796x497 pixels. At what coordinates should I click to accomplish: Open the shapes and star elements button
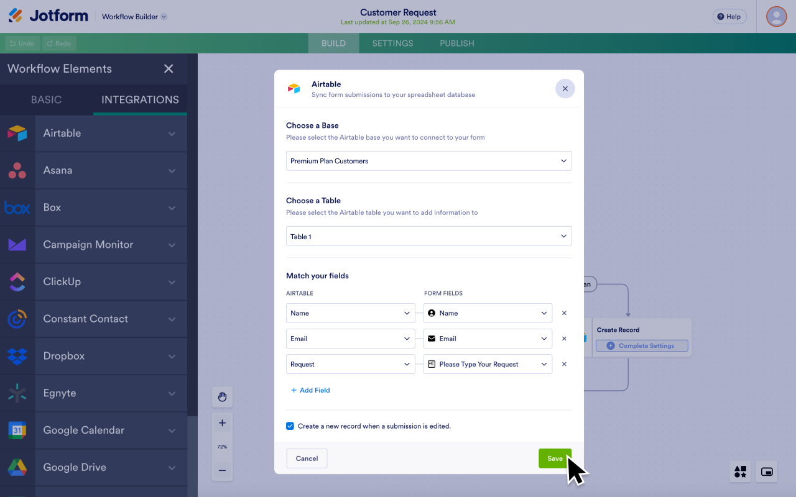(x=740, y=472)
